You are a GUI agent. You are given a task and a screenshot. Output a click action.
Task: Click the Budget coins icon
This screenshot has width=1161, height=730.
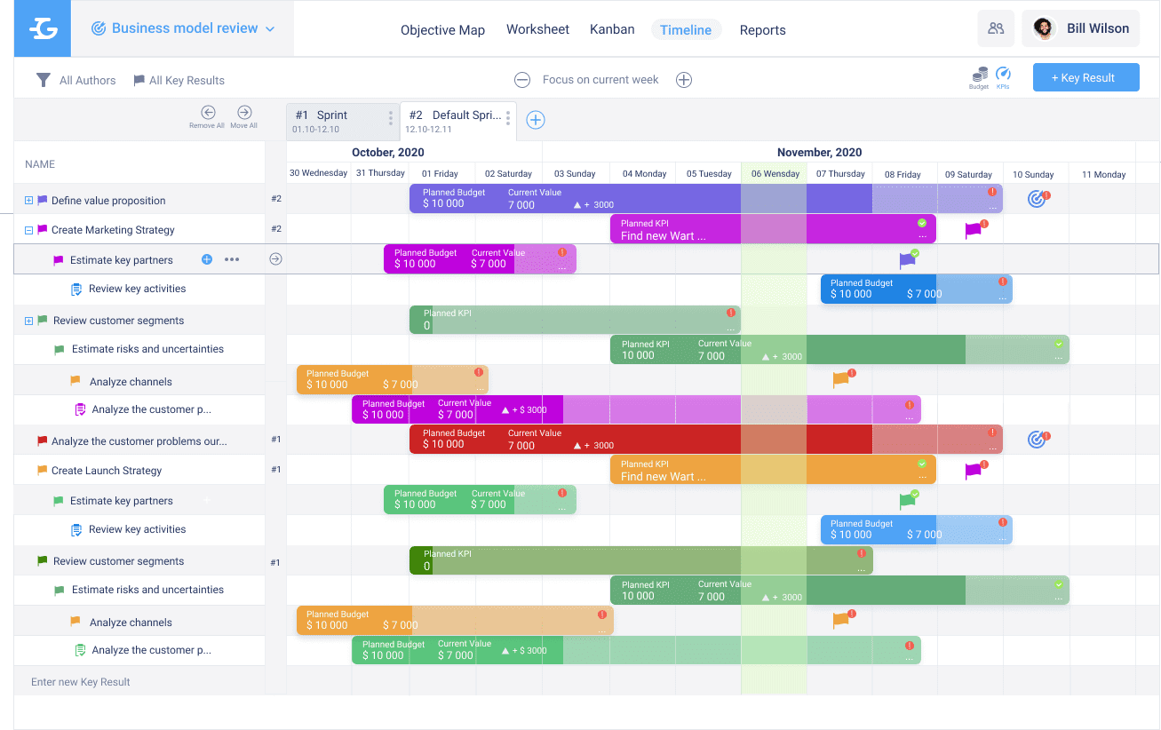point(979,75)
